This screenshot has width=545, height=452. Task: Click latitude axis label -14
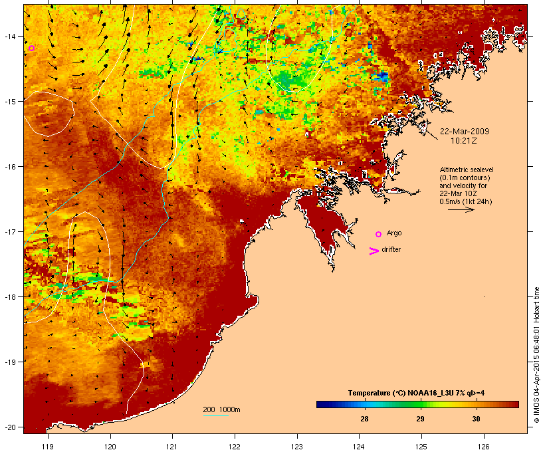point(9,36)
